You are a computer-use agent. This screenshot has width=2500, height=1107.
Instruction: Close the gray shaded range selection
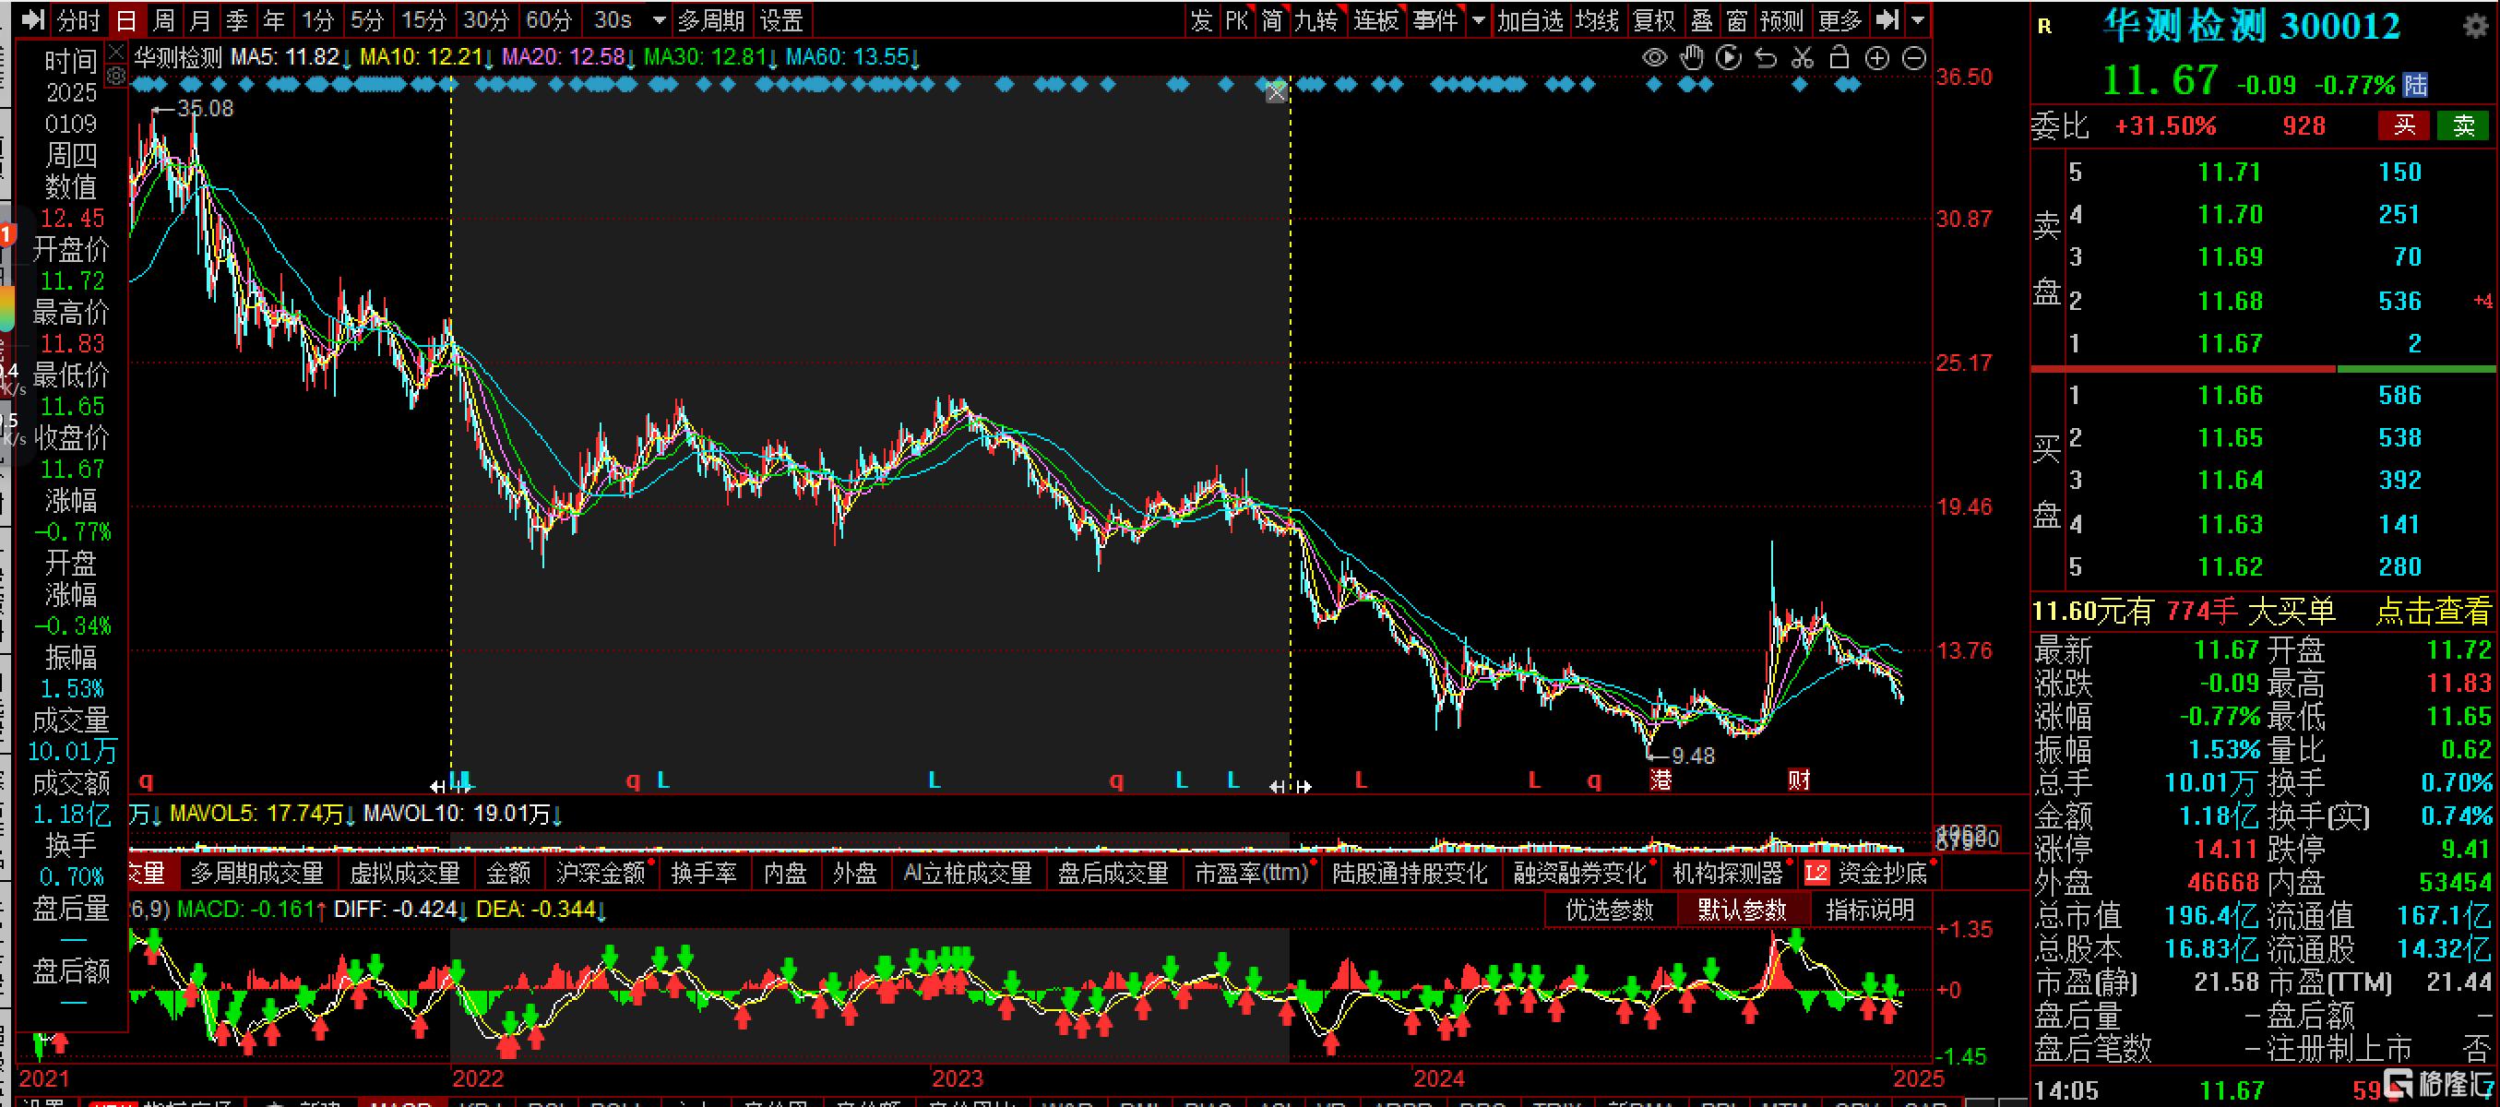(1277, 93)
